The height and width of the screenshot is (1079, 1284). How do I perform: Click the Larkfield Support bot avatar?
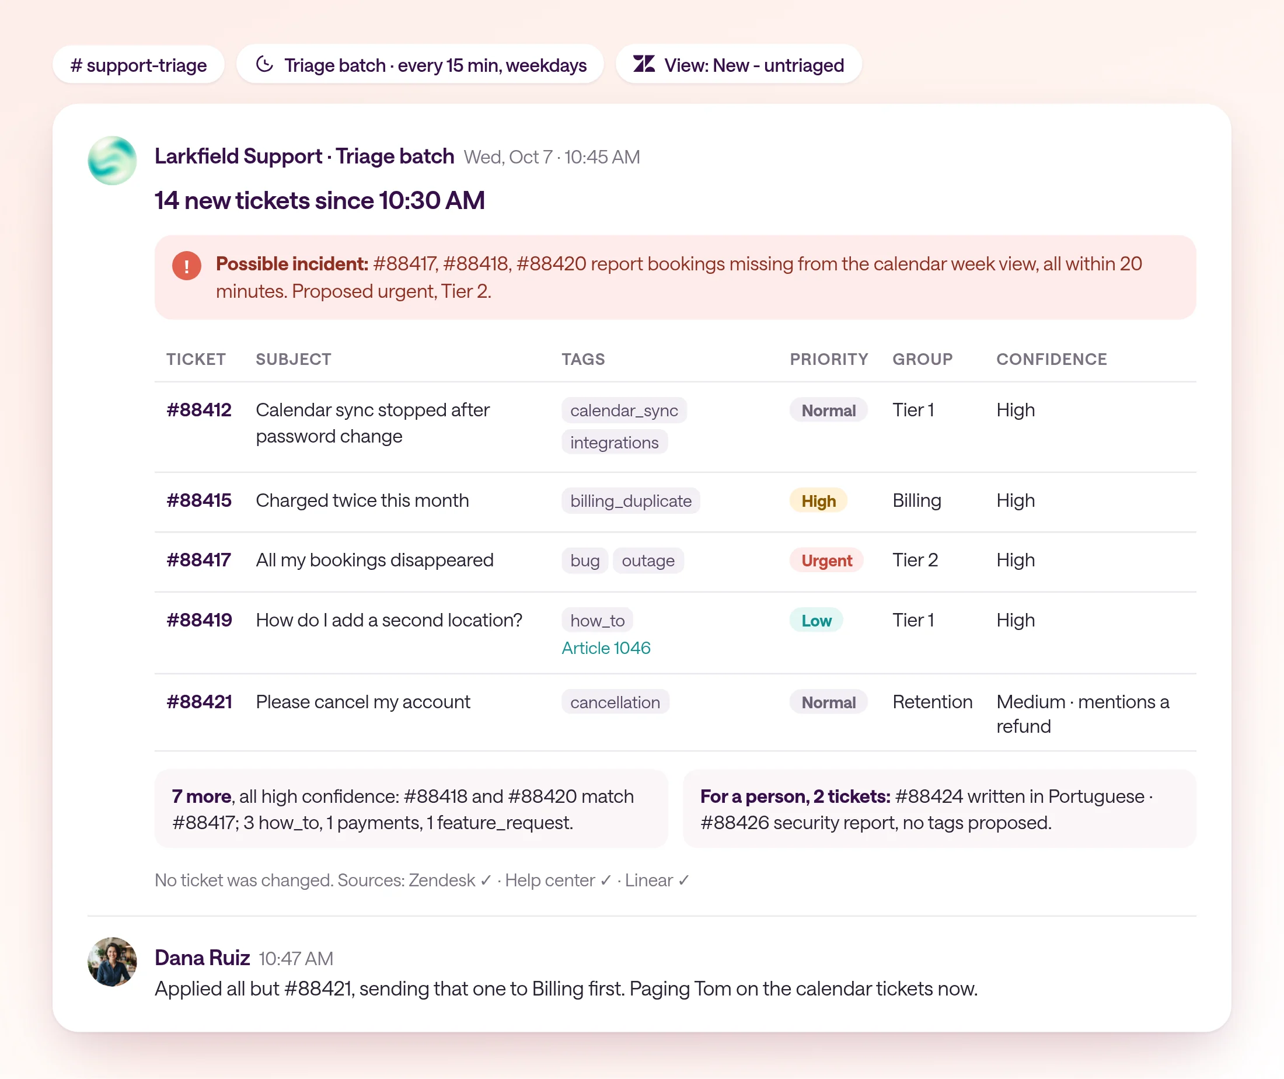(x=112, y=160)
